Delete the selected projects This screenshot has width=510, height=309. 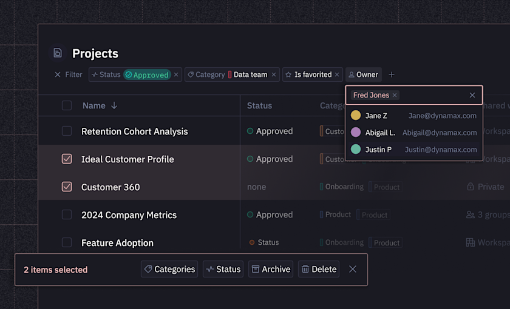pos(319,269)
